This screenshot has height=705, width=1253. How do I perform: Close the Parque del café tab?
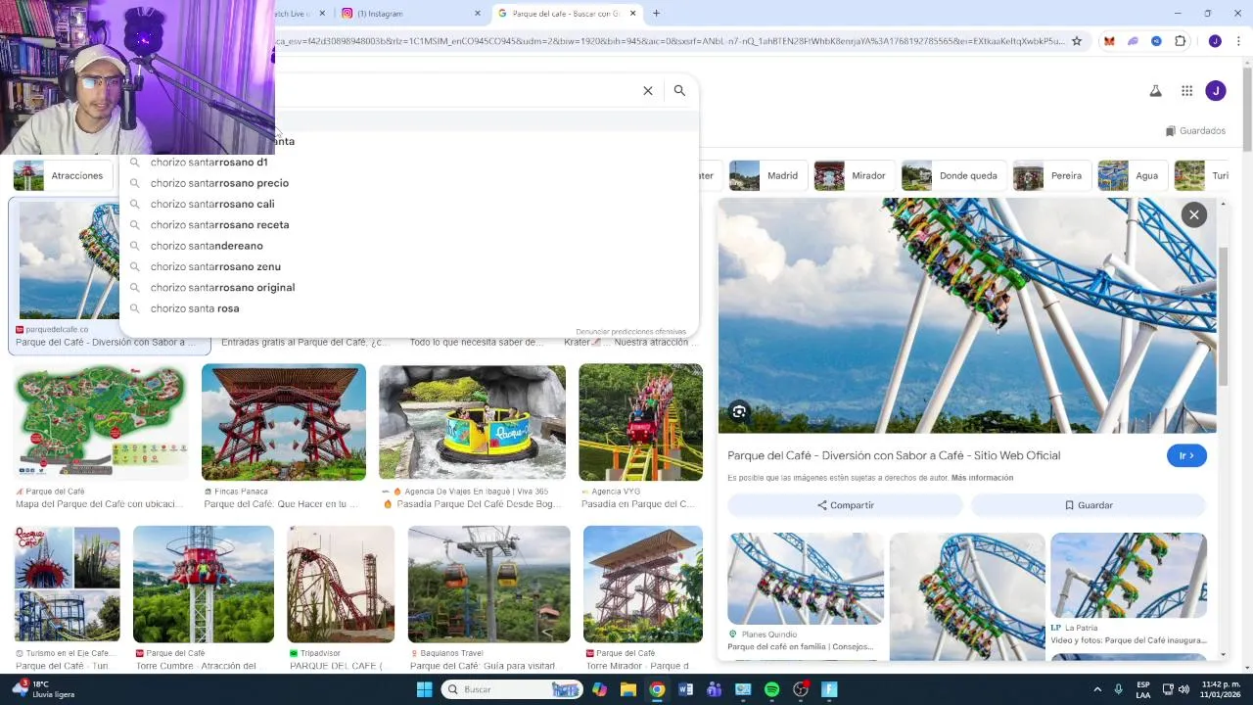(x=633, y=14)
